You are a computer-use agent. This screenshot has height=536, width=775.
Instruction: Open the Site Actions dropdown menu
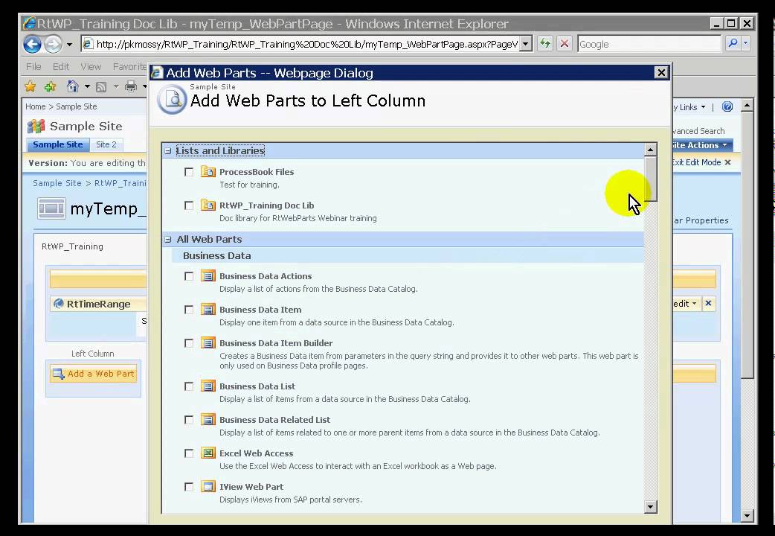tap(701, 145)
